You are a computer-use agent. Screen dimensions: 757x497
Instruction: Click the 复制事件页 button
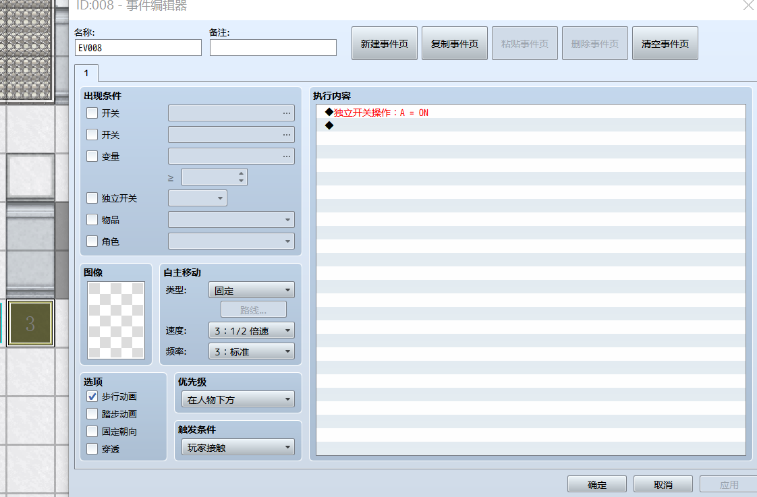pos(454,43)
